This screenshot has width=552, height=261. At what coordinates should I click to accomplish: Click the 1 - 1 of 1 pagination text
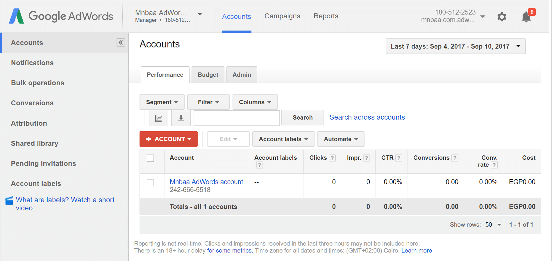point(521,225)
